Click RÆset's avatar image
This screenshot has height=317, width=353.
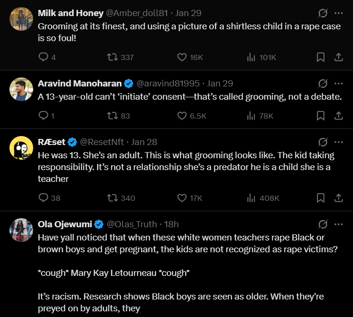(x=21, y=147)
